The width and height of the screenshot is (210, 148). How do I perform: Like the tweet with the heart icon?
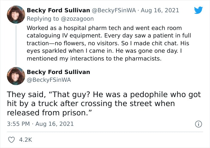(11, 140)
